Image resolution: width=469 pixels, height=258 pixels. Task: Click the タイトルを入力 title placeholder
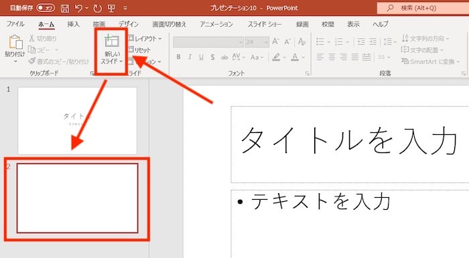click(349, 144)
